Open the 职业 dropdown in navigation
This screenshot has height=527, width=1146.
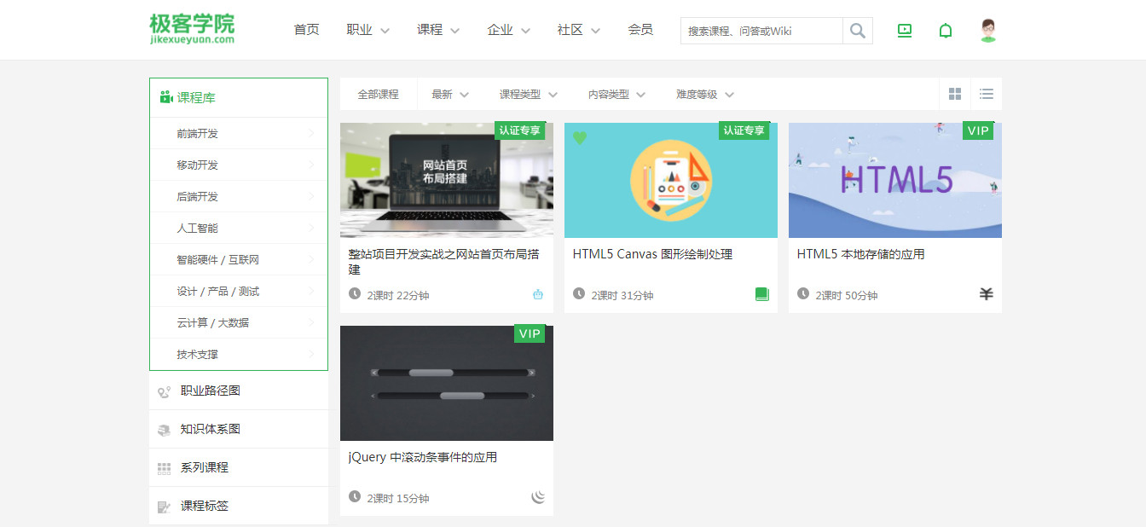click(368, 30)
